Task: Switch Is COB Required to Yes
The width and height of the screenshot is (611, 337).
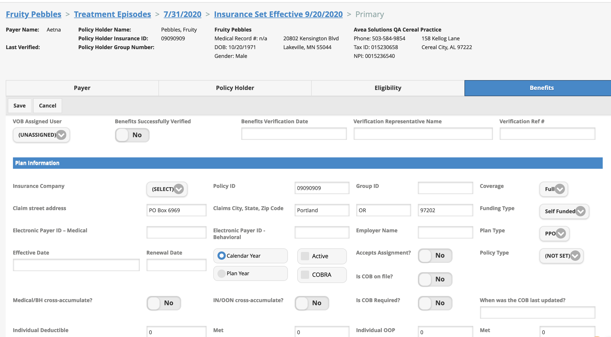Action: point(435,303)
